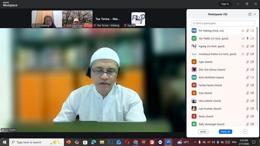Open File Explorer from the taskbar
Screen dimensions: 260x146
coord(102,142)
